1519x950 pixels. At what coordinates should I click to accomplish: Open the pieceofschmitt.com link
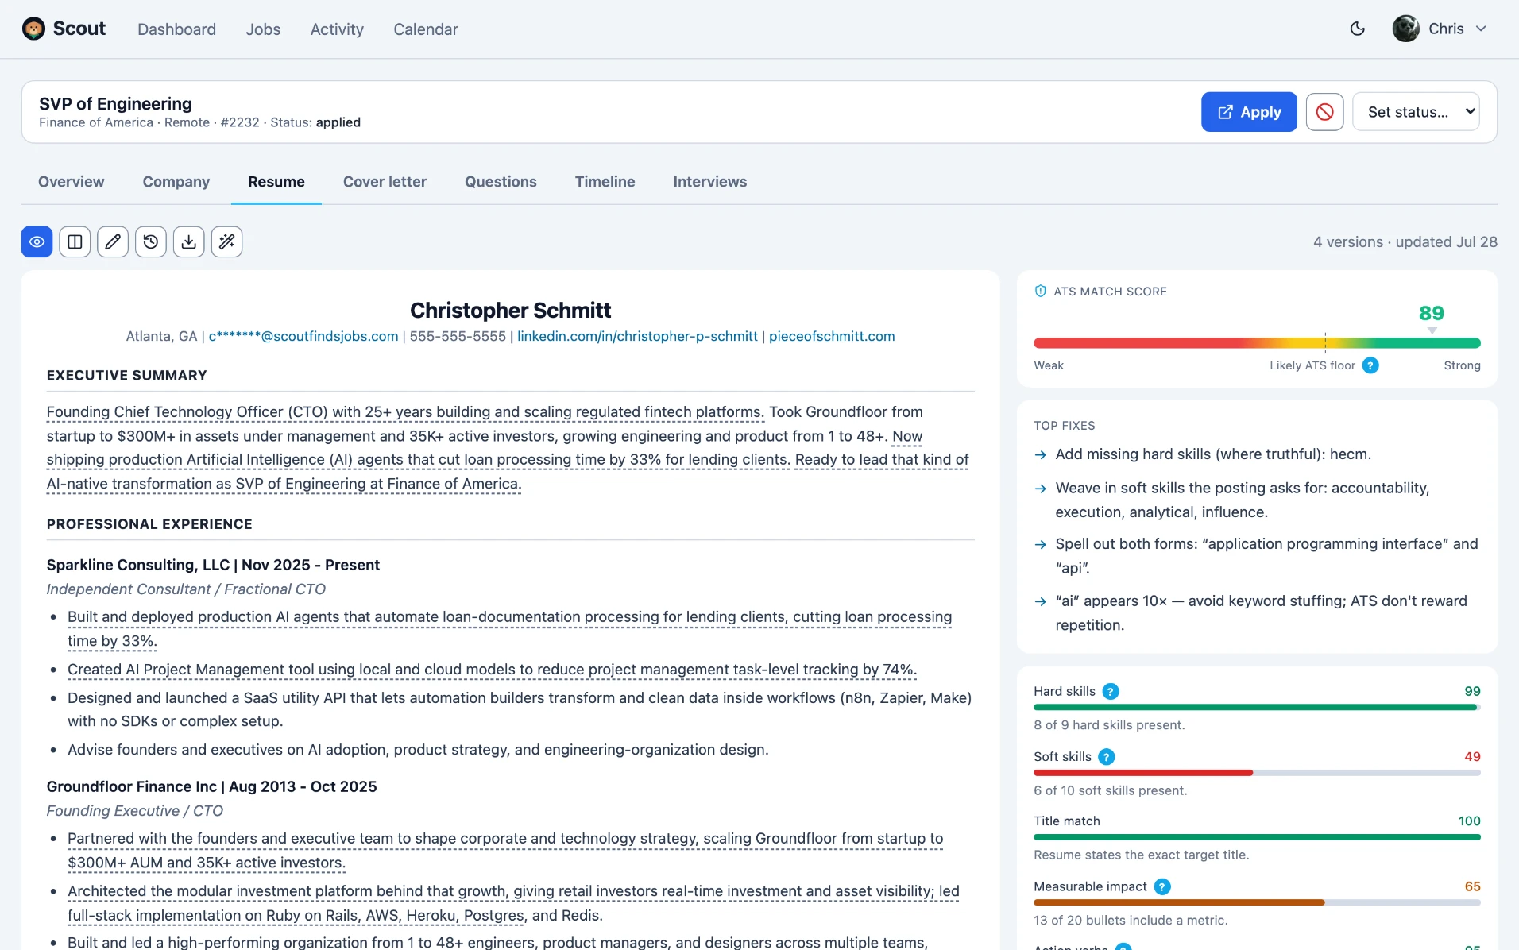click(832, 336)
